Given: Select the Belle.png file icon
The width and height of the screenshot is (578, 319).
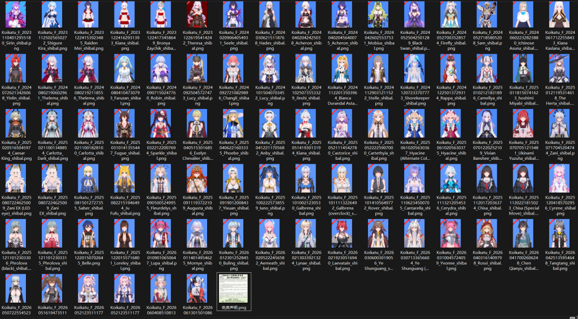Looking at the screenshot, I should (x=89, y=233).
